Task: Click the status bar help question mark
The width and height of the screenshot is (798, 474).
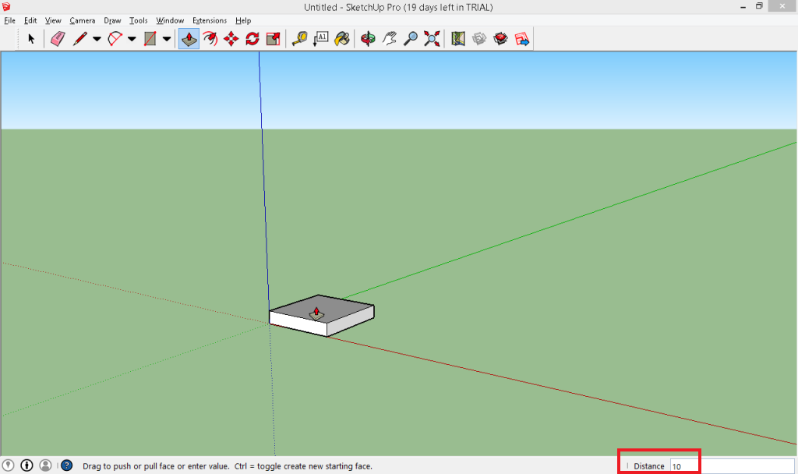Action: [65, 465]
